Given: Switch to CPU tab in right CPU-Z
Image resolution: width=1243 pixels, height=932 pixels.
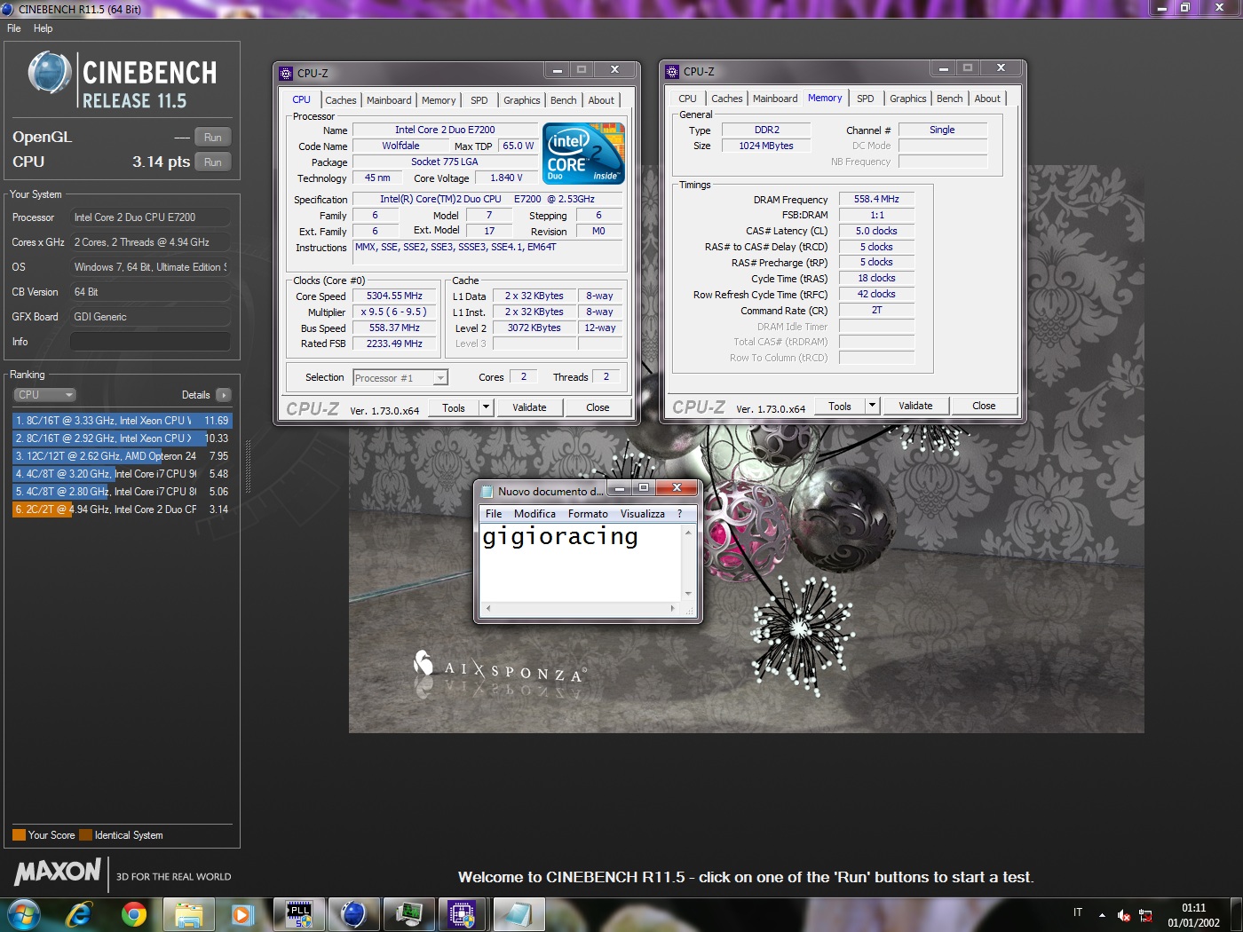Looking at the screenshot, I should point(687,99).
